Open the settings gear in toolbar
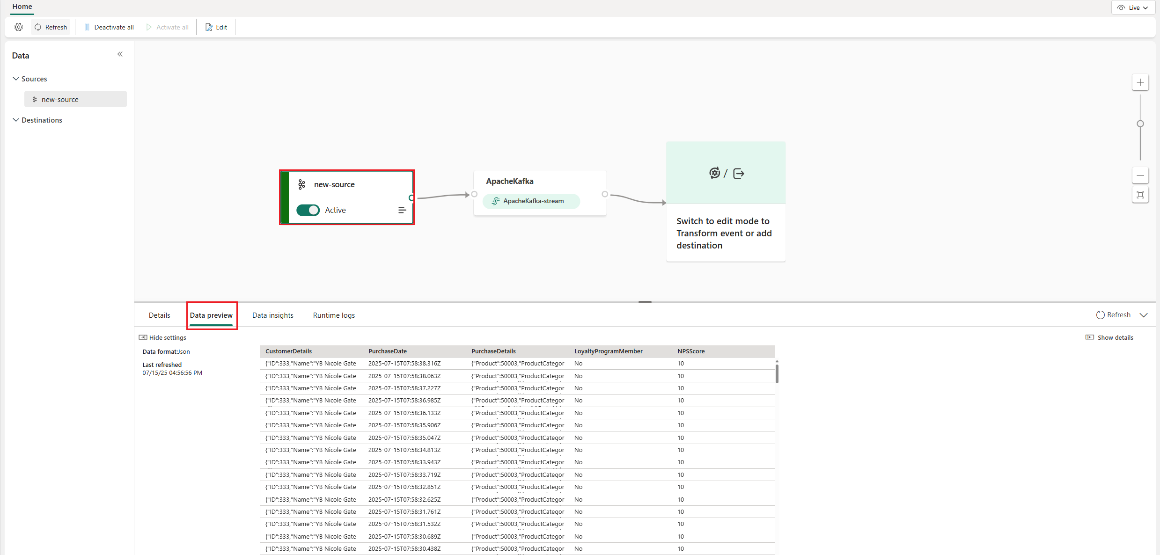1160x555 pixels. (19, 27)
